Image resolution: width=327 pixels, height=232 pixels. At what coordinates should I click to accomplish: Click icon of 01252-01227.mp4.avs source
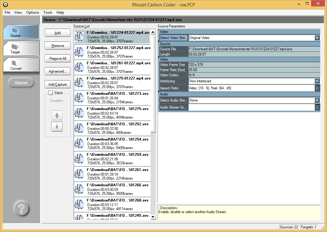pos(79,52)
